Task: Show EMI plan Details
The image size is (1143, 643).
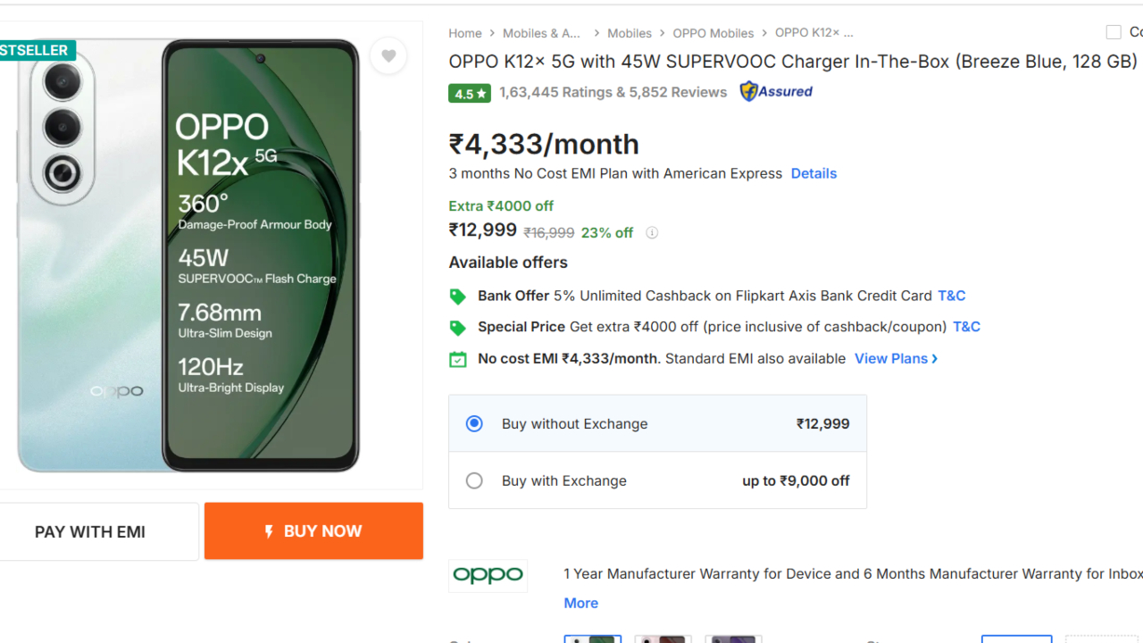Action: [813, 173]
